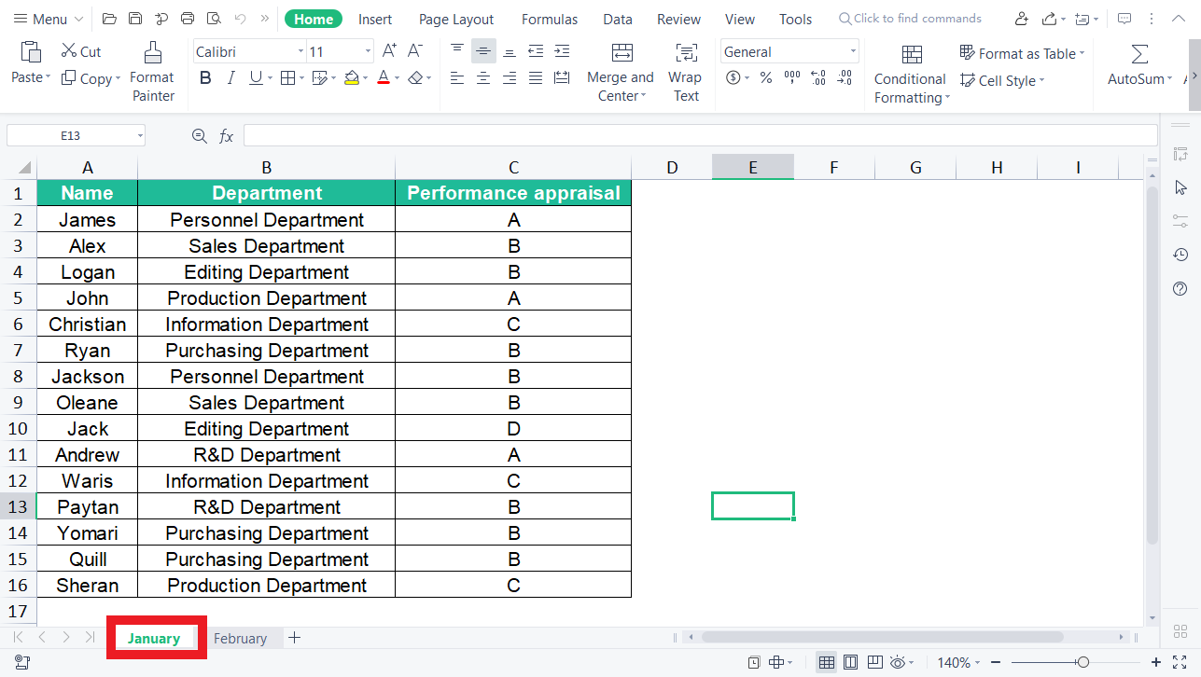
Task: Toggle Underline formatting
Action: pyautogui.click(x=255, y=78)
